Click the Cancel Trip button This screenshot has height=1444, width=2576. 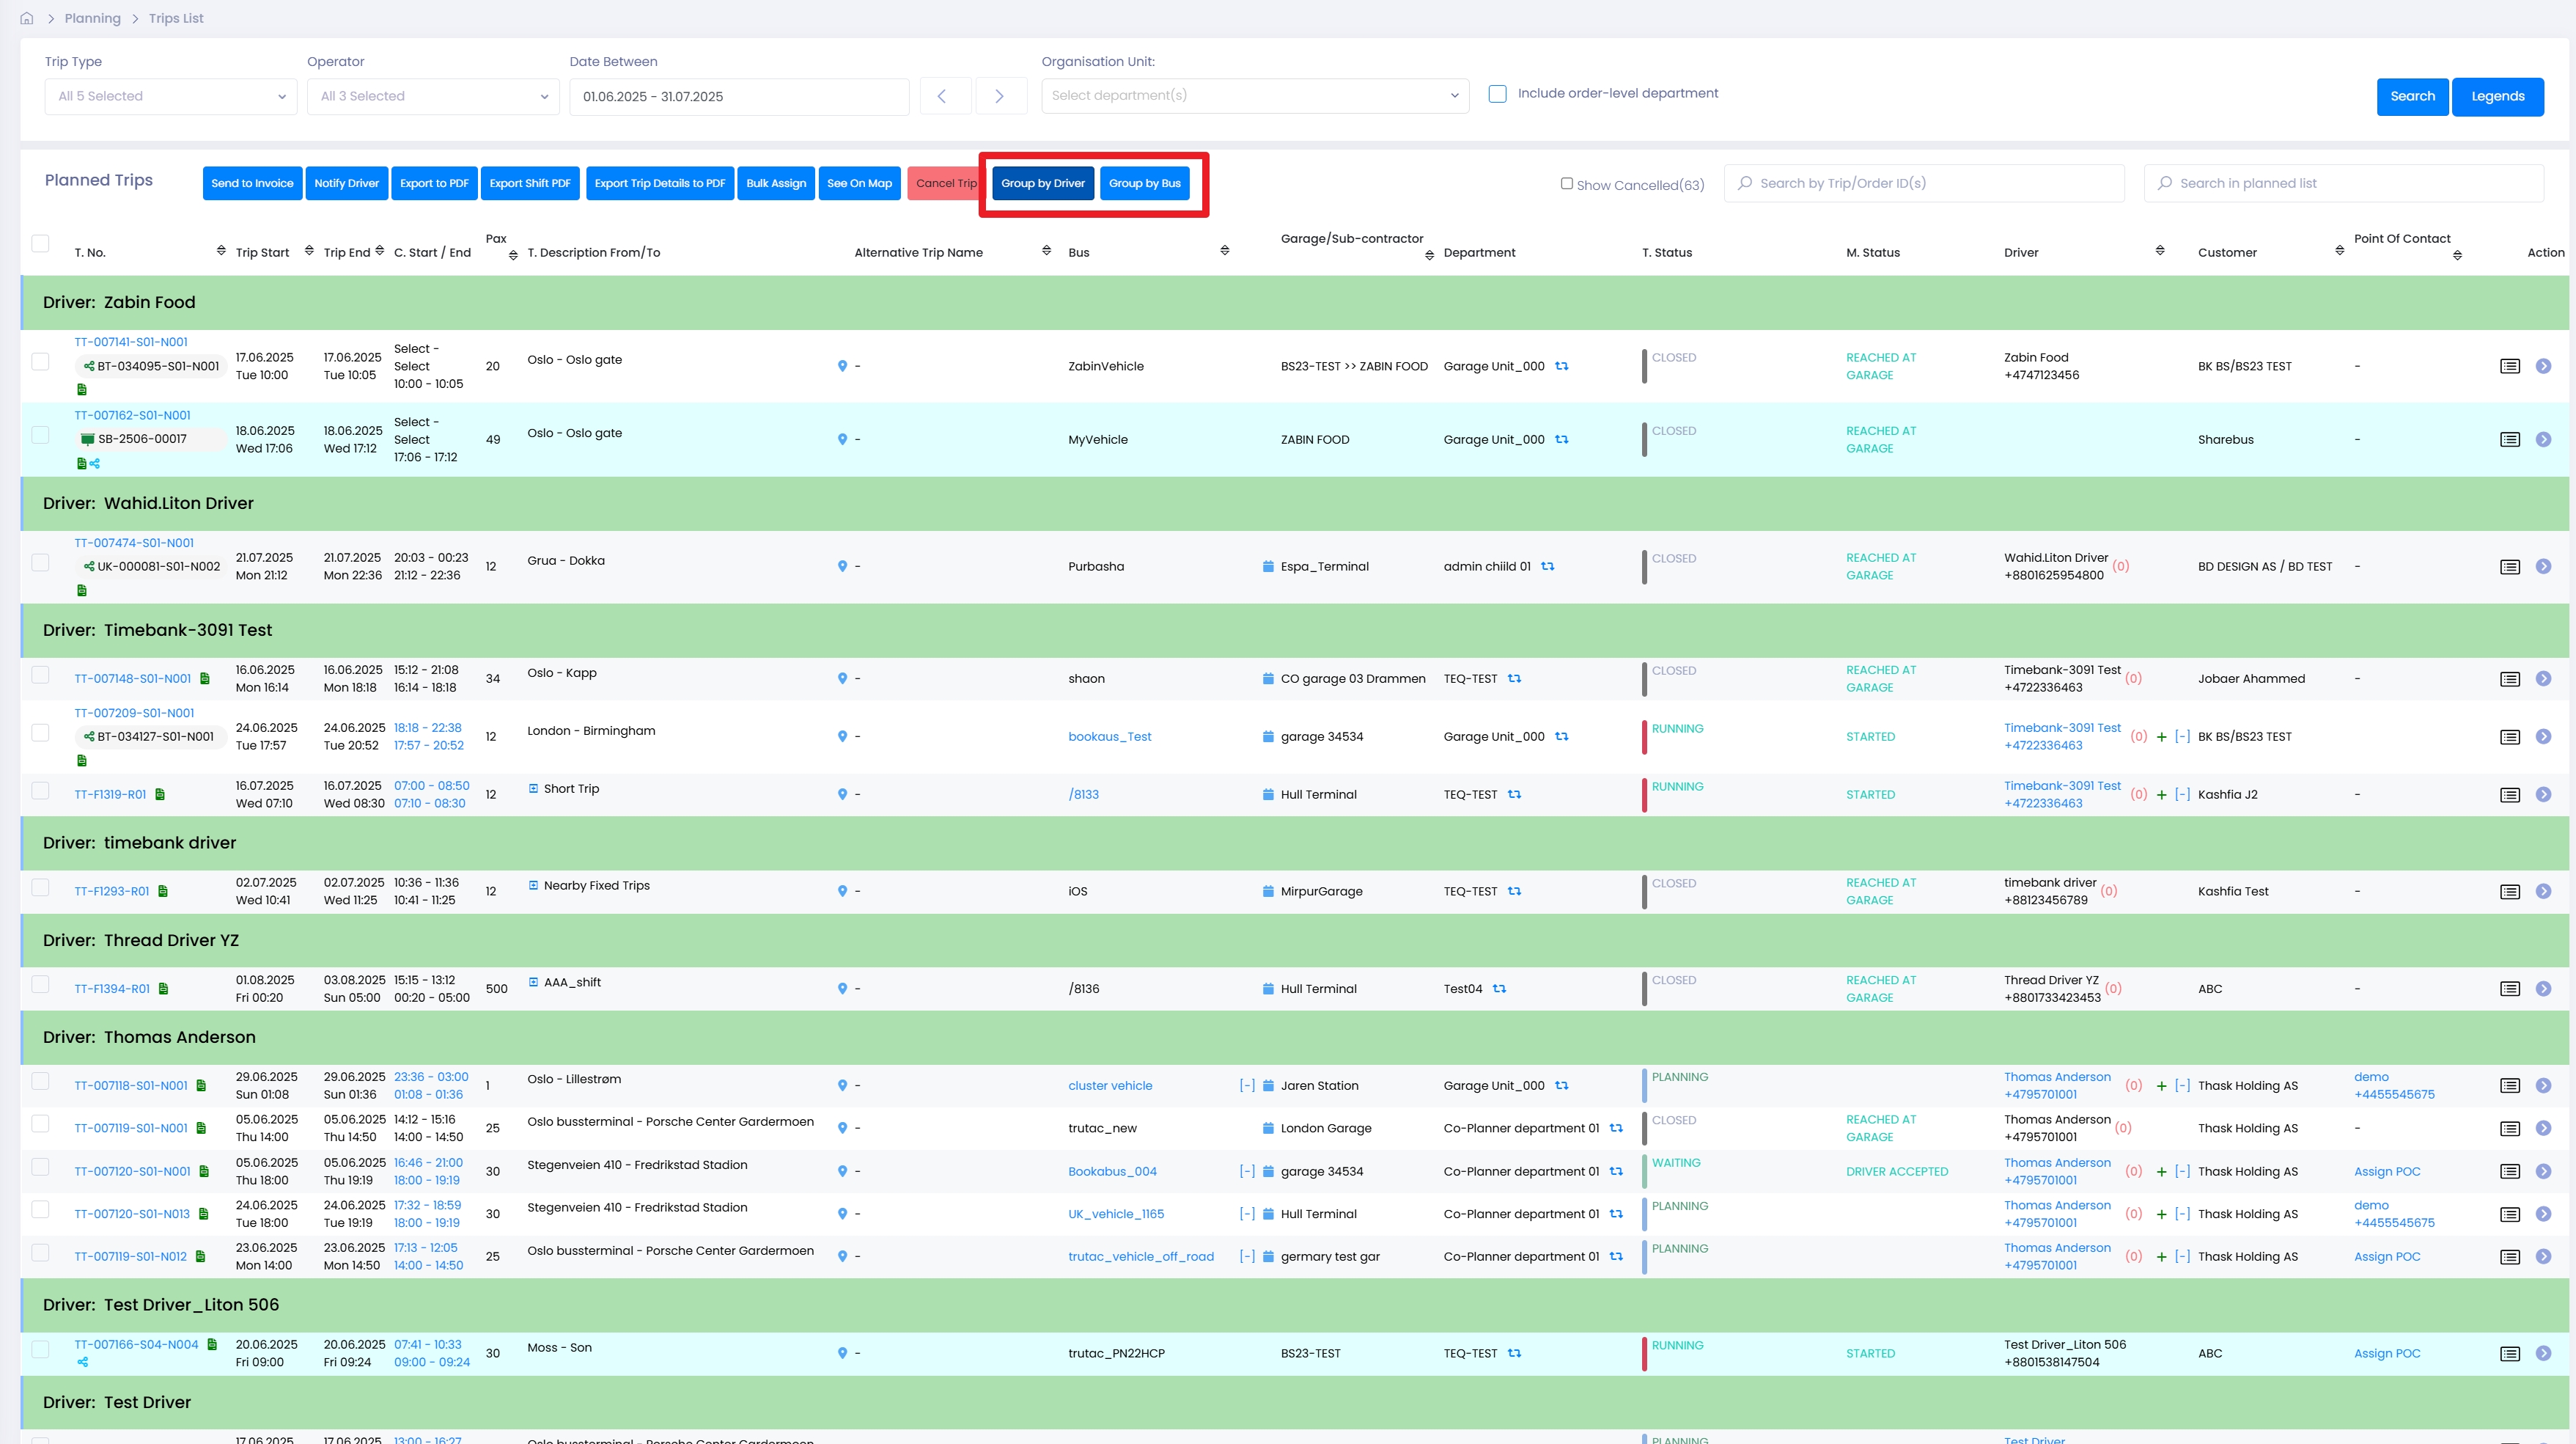click(x=946, y=183)
